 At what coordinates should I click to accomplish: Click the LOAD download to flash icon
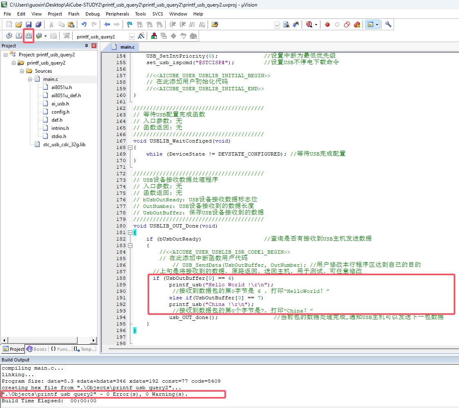coord(67,36)
